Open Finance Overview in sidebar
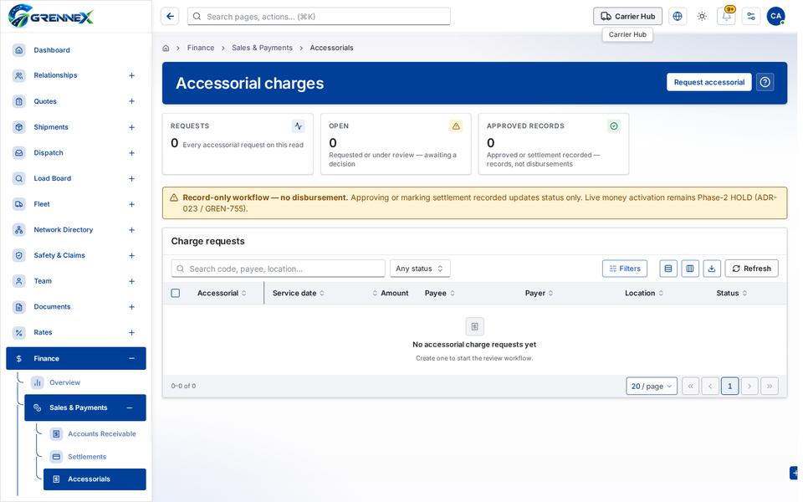 (85, 382)
